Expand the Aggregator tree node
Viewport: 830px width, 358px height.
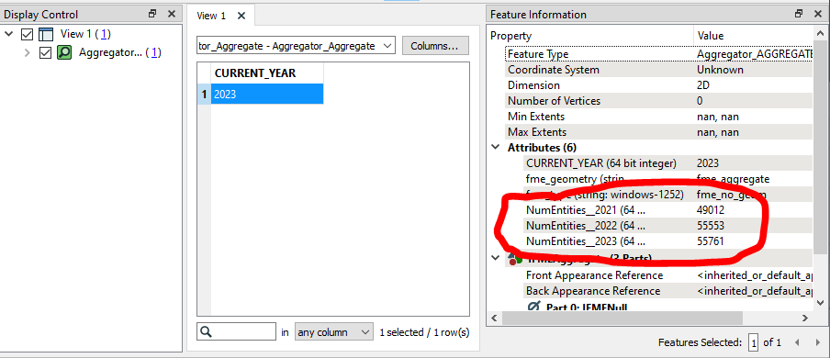click(x=27, y=52)
